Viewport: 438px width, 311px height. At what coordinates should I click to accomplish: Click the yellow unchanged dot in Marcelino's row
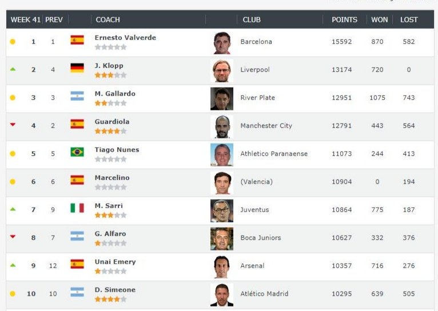click(x=13, y=182)
